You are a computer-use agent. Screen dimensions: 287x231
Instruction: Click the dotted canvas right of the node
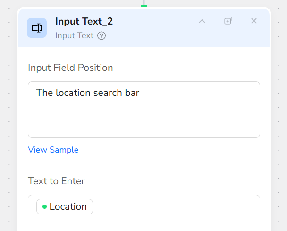279,118
